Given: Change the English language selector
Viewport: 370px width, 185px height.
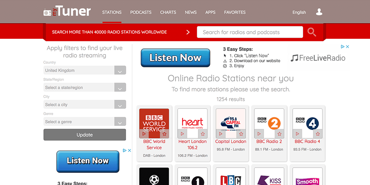Looking at the screenshot, I should click(x=299, y=12).
